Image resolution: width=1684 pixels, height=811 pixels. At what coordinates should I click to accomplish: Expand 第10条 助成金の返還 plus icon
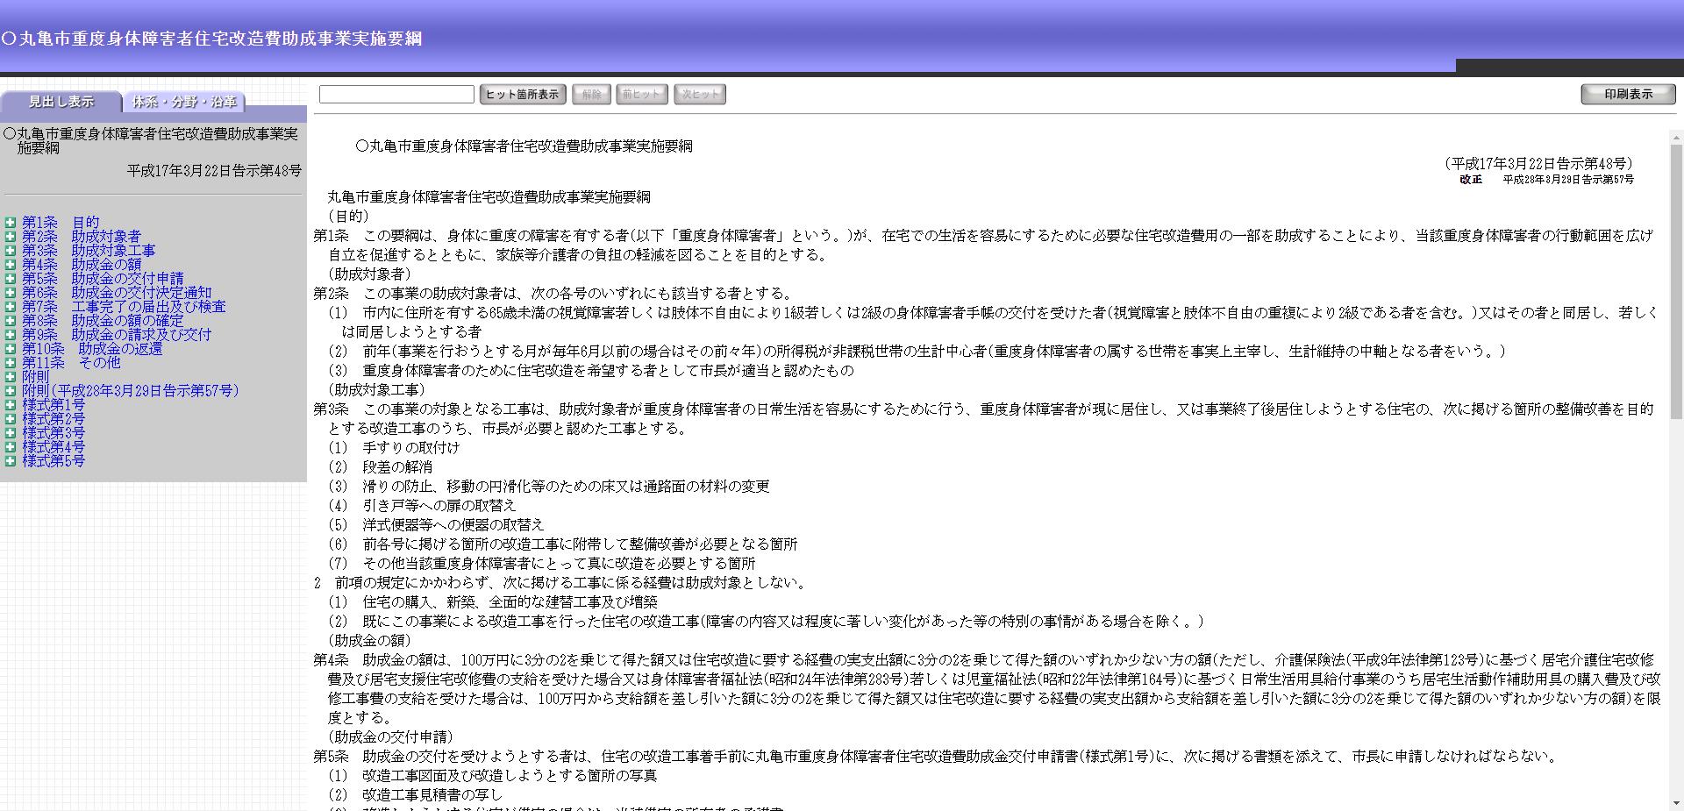pyautogui.click(x=11, y=348)
